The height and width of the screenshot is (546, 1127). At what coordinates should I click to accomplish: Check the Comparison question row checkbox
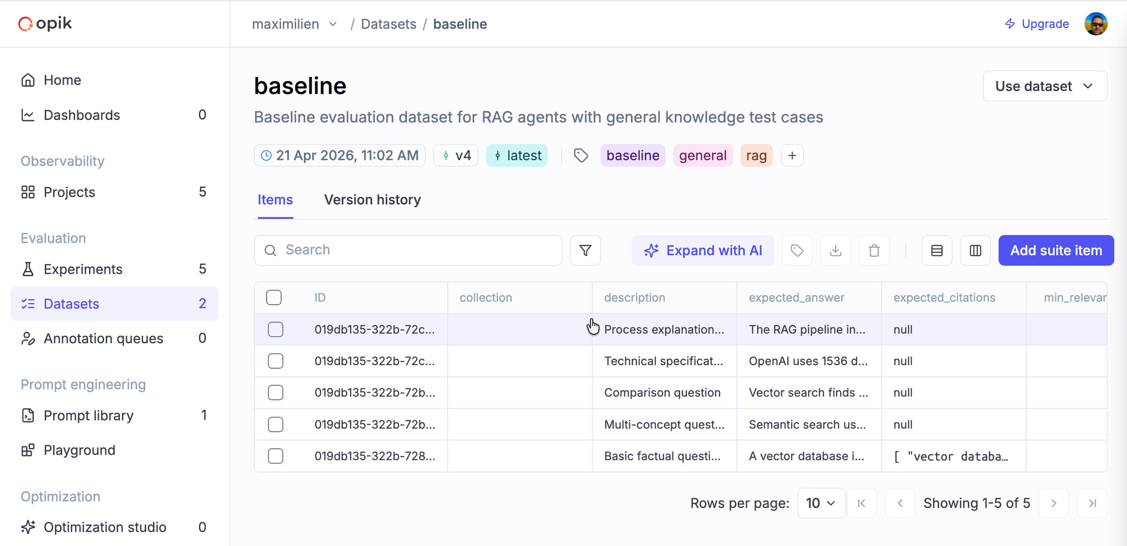[x=276, y=392]
